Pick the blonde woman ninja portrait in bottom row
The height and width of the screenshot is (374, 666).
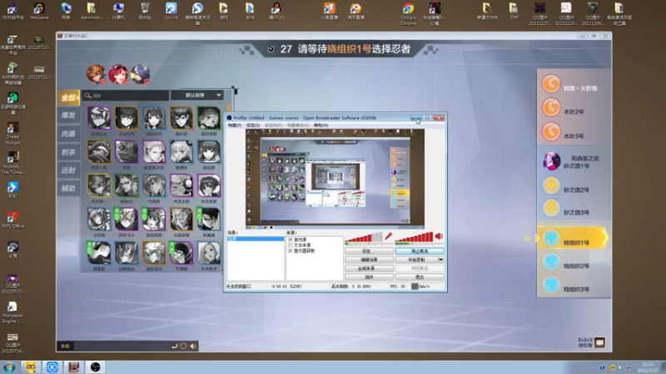[x=209, y=253]
